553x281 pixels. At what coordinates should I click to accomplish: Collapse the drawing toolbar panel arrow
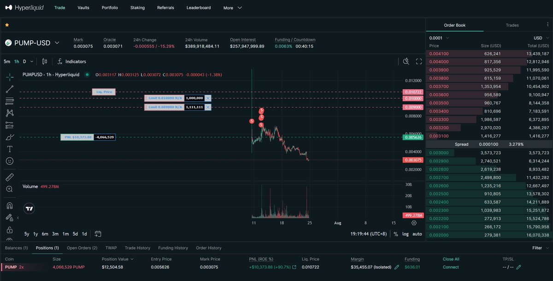[18, 217]
